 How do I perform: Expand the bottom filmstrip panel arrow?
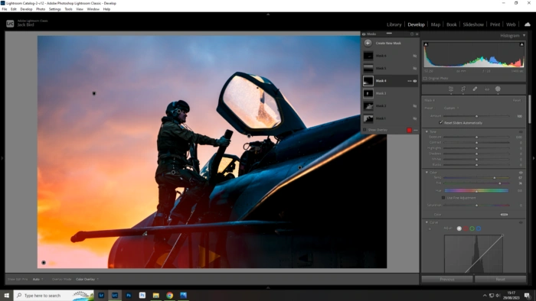(x=268, y=287)
